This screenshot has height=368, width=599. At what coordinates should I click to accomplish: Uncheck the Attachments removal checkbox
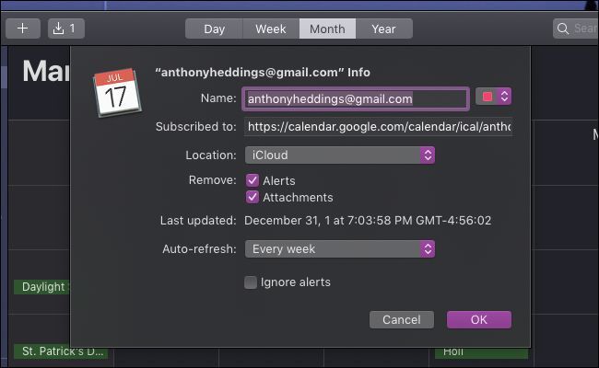(x=252, y=197)
